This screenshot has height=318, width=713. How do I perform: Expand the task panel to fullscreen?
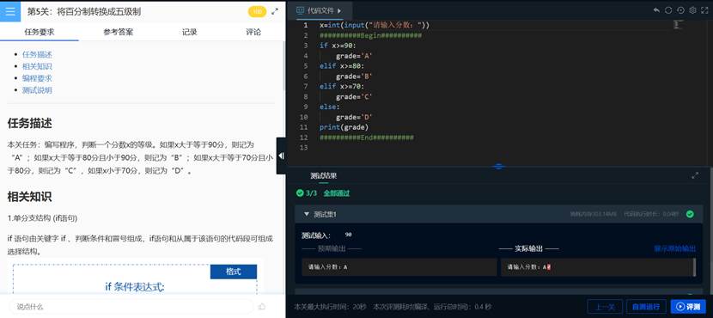(x=275, y=12)
